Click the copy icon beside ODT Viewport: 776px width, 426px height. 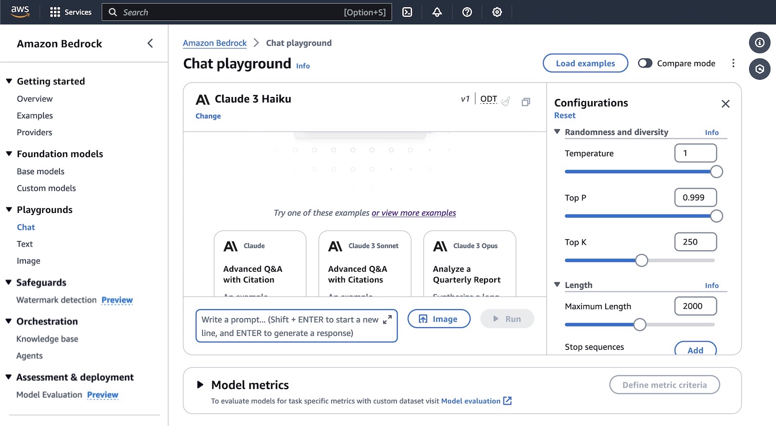coord(526,102)
